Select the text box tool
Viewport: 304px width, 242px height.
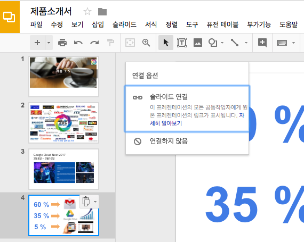pyautogui.click(x=182, y=43)
